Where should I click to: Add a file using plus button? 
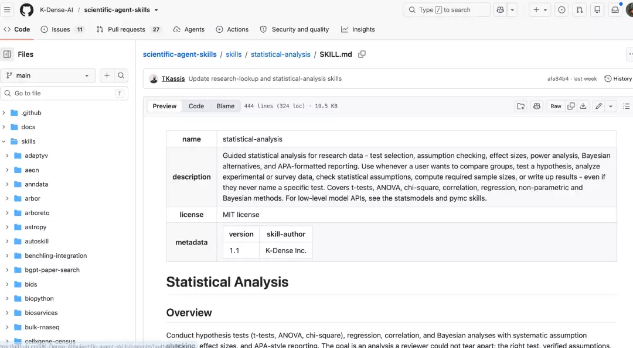pyautogui.click(x=107, y=75)
